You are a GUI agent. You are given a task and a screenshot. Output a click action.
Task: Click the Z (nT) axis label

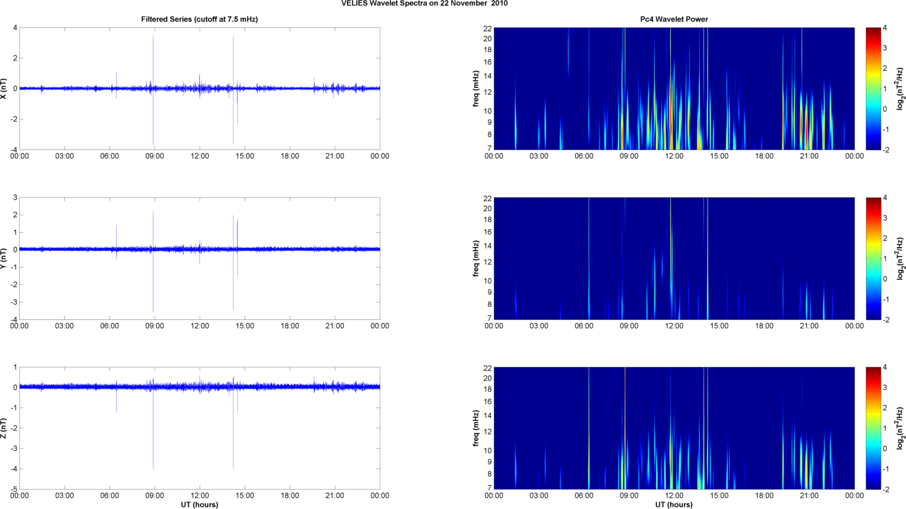pos(4,428)
